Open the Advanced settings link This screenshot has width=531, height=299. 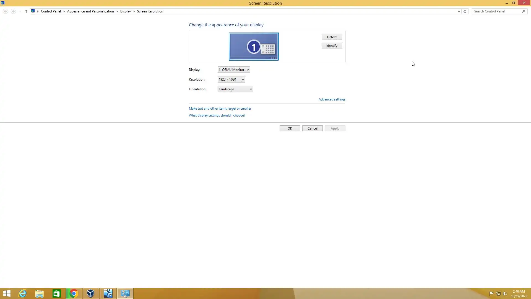tap(332, 99)
